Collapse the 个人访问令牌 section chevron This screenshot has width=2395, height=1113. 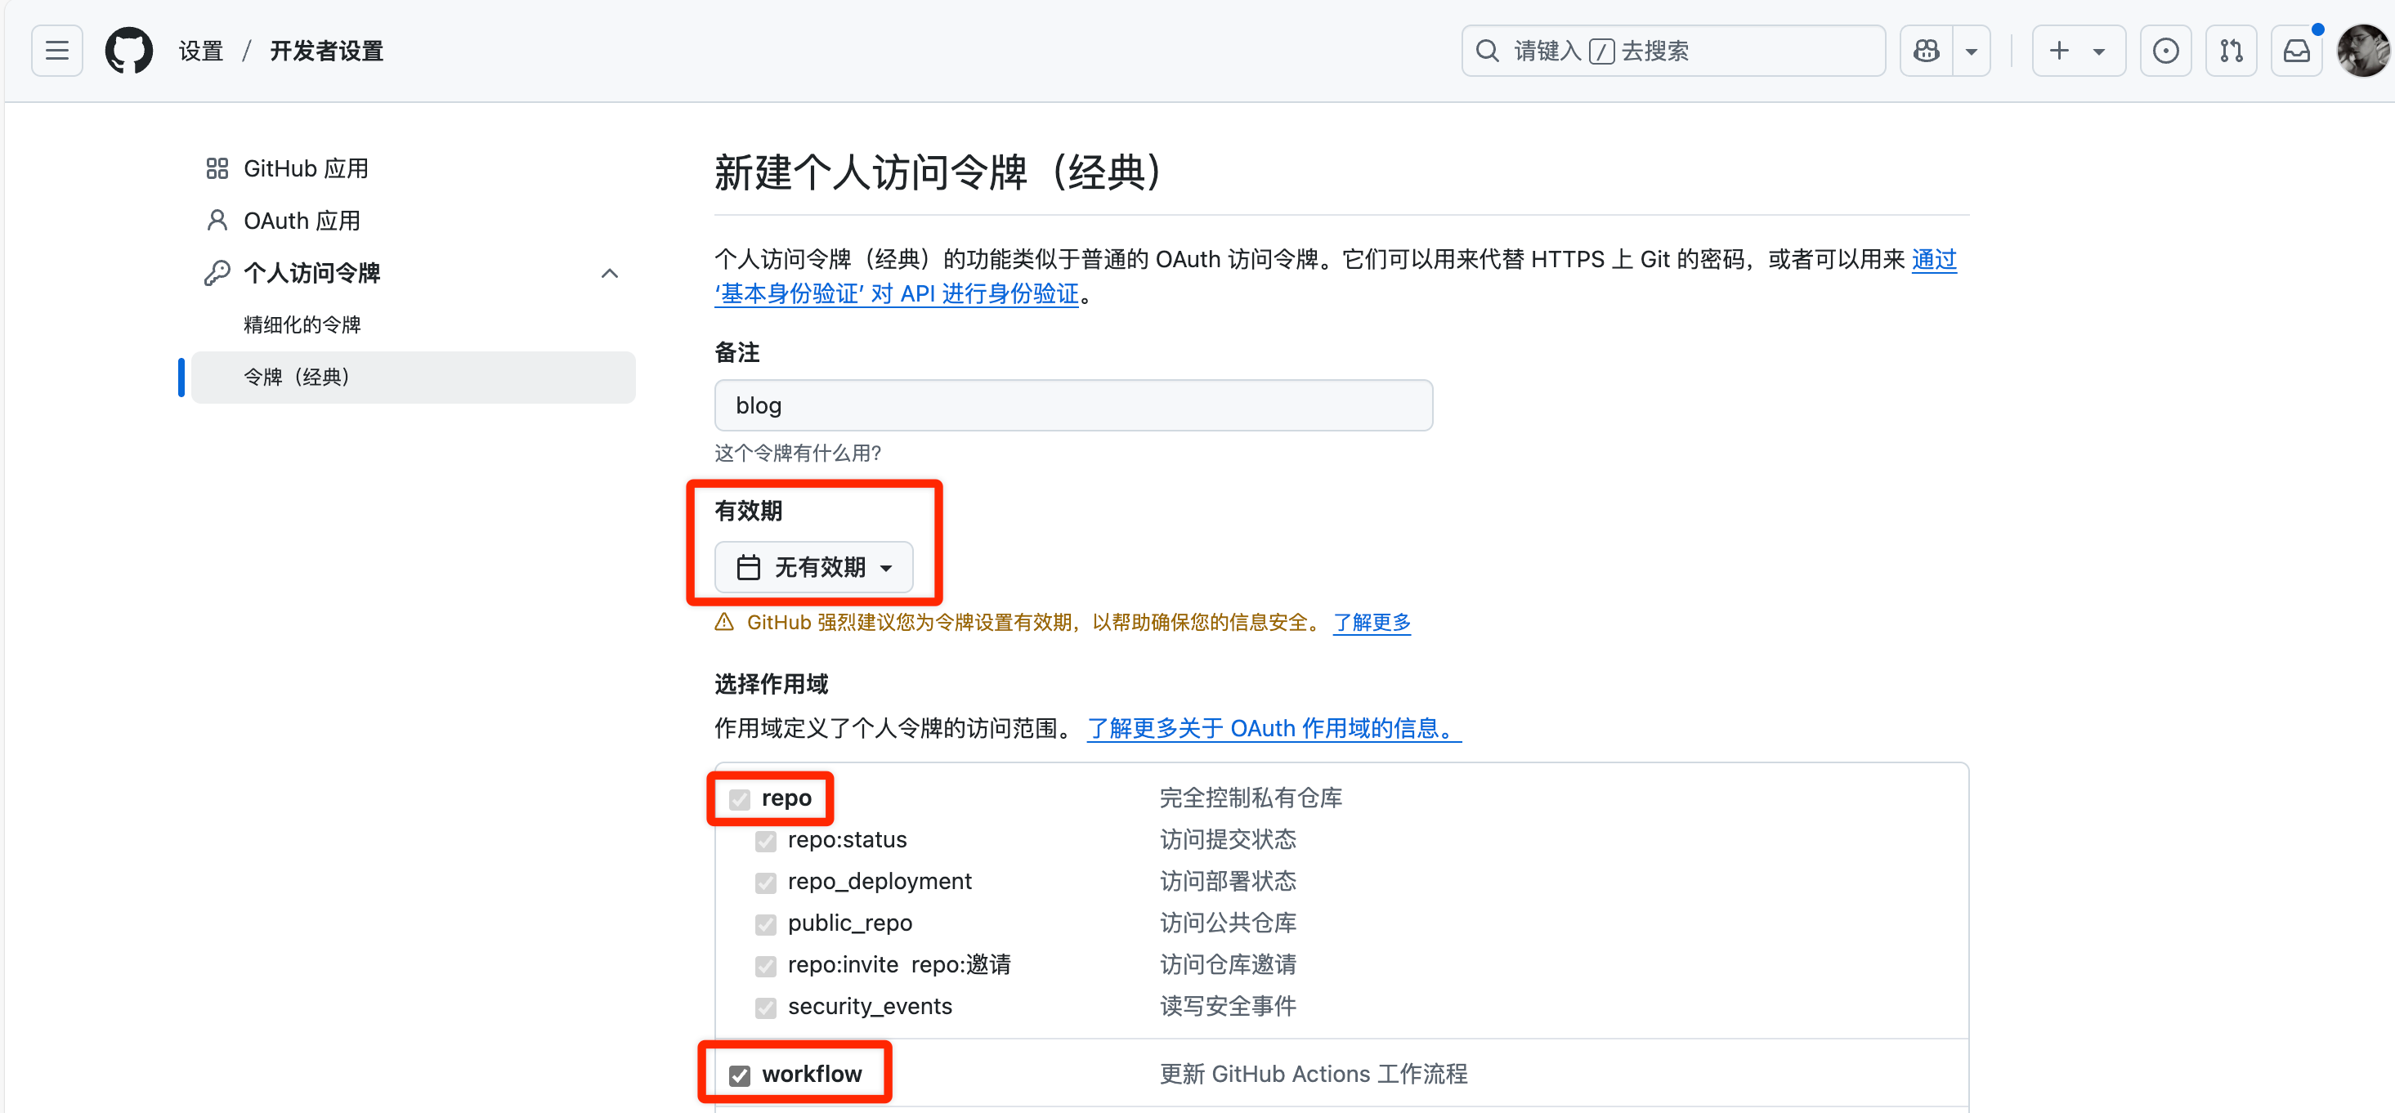(610, 272)
